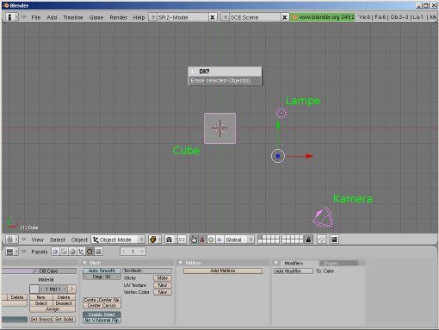Image resolution: width=439 pixels, height=330 pixels.
Task: Toggle No V.Normal Flip
Action: coord(102,320)
